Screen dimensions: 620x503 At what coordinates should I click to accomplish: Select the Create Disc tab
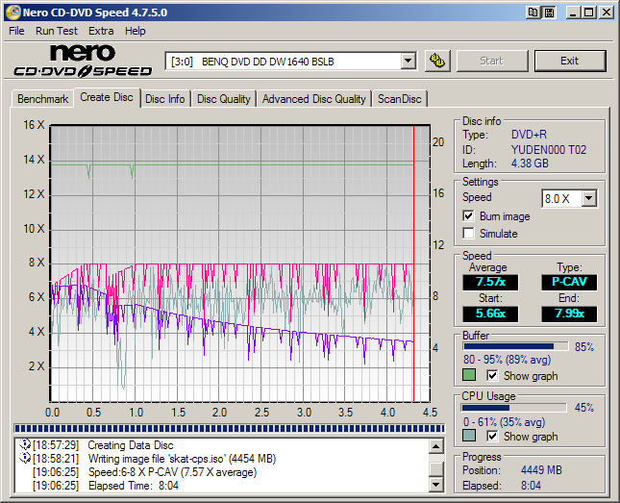(x=107, y=97)
